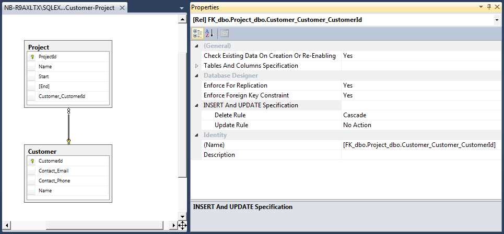Open the Properties window position dropdown
This screenshot has height=234, width=504.
pos(481,7)
